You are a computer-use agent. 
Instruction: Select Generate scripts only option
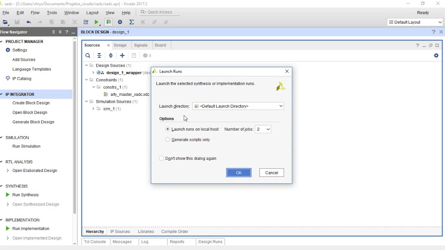tap(168, 140)
